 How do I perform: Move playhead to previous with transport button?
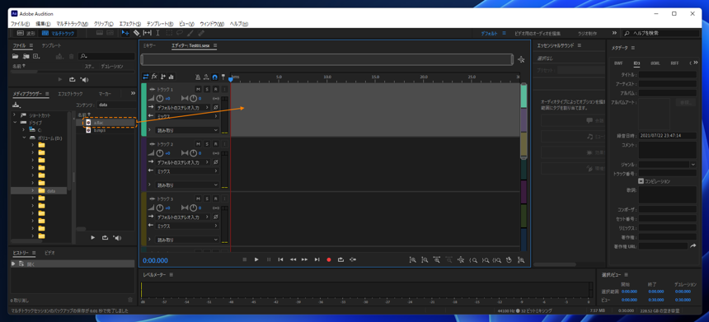[x=280, y=259]
